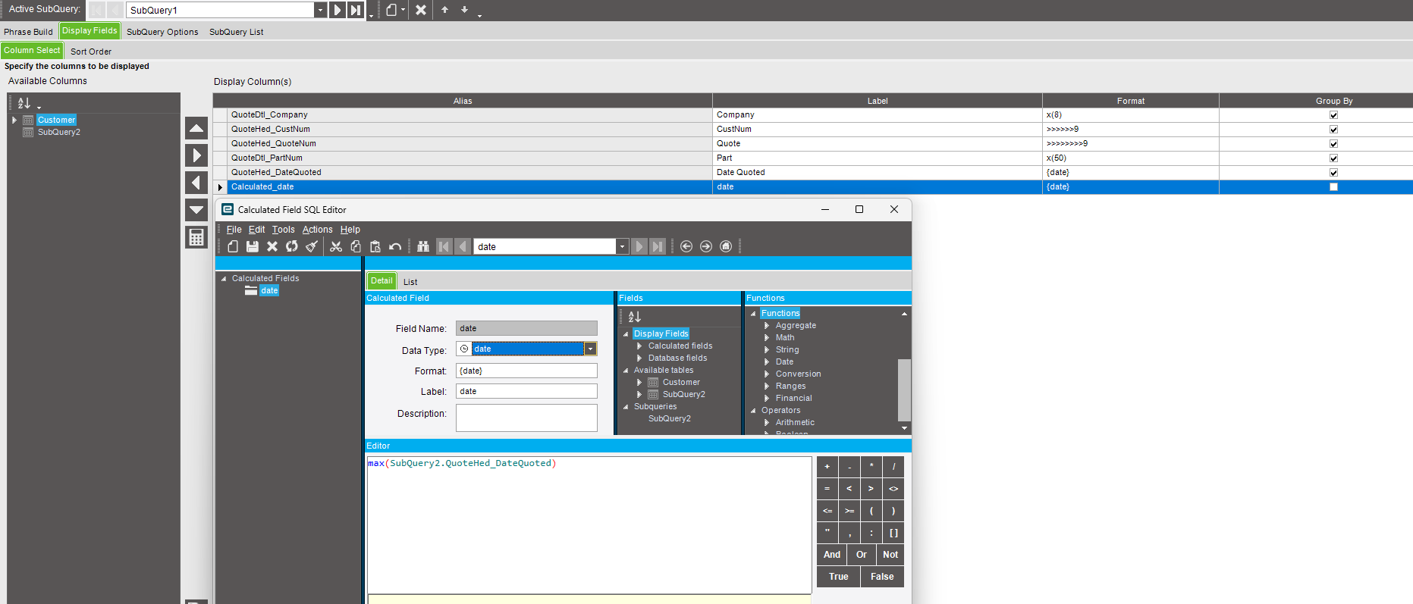Click the False button
Image resolution: width=1413 pixels, height=604 pixels.
882,577
